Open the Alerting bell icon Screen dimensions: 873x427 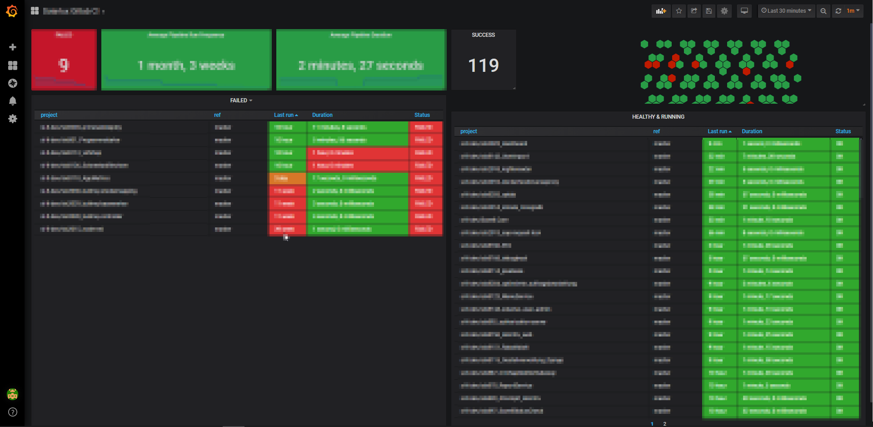(13, 101)
